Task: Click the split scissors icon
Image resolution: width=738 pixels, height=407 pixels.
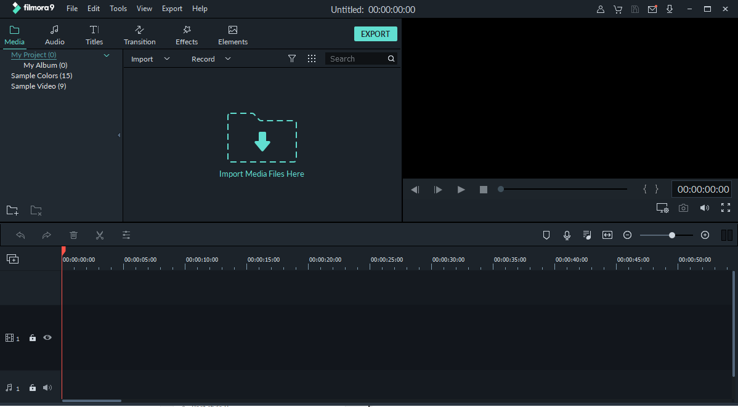Action: tap(100, 235)
